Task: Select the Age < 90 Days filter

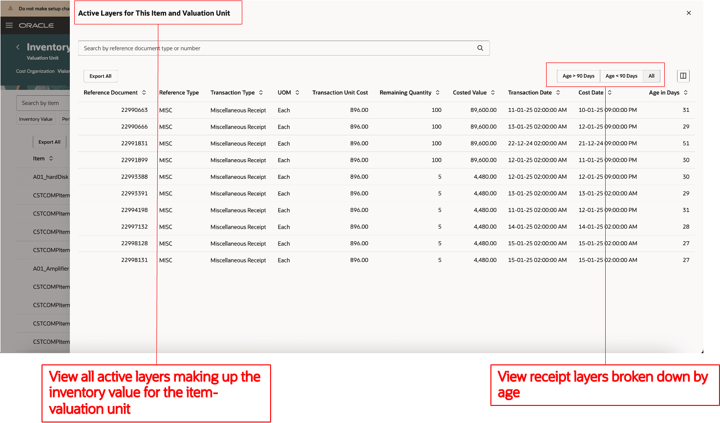Action: pyautogui.click(x=621, y=76)
